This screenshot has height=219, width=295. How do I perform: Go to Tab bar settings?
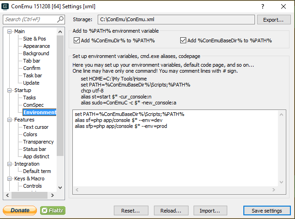[32, 61]
